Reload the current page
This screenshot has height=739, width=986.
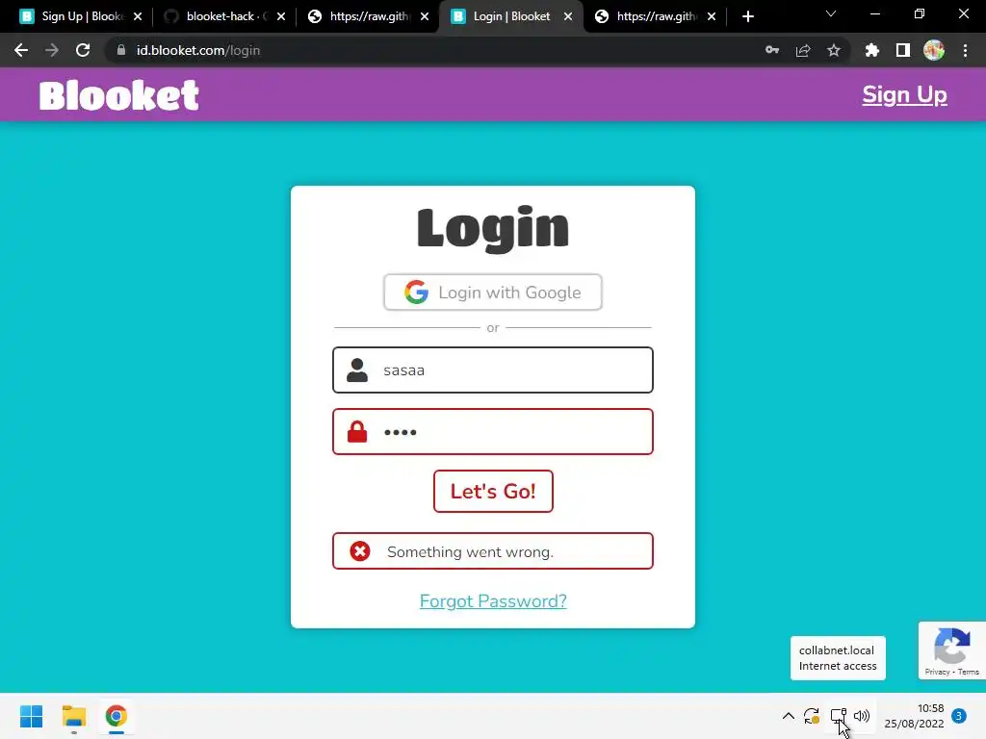83,50
